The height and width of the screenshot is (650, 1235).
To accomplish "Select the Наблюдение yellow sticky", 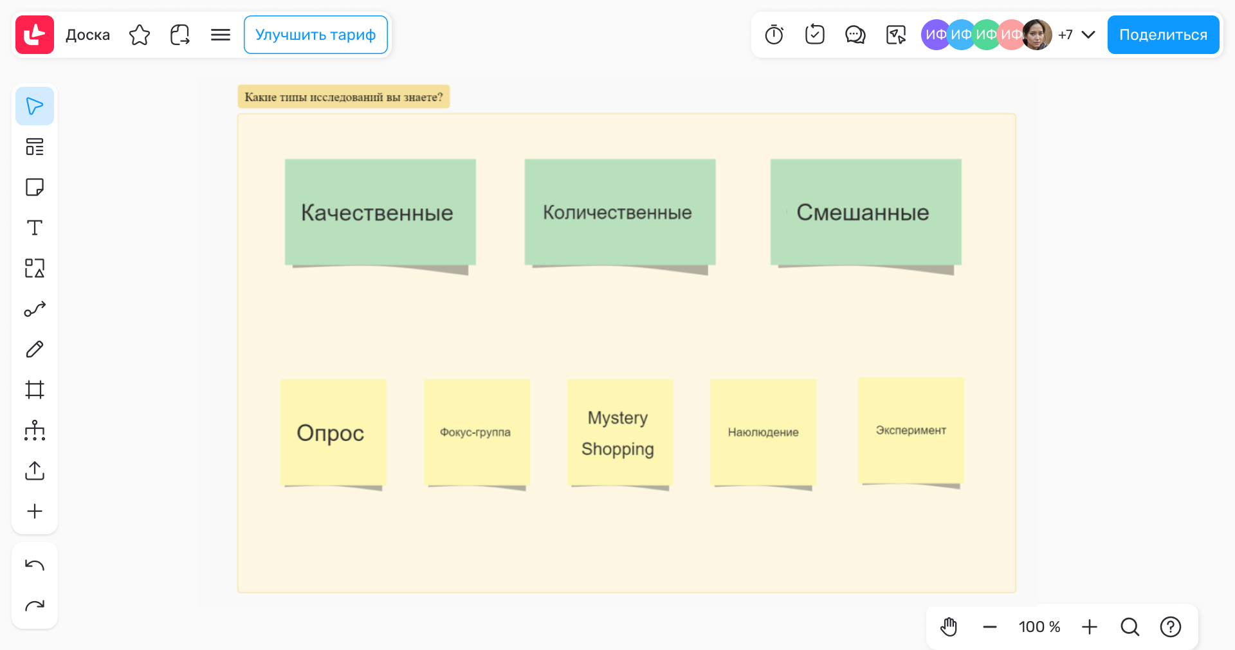I will [764, 432].
